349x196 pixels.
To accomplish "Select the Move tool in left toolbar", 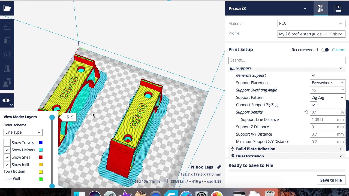I will pyautogui.click(x=7, y=26).
